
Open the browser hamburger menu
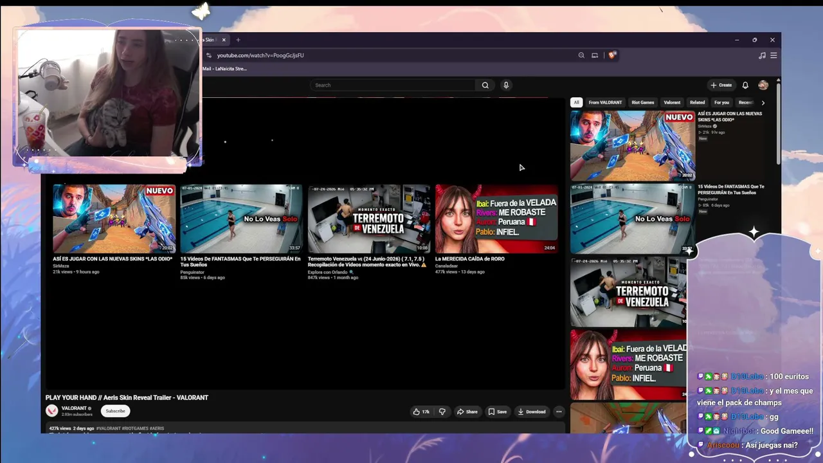pos(773,55)
